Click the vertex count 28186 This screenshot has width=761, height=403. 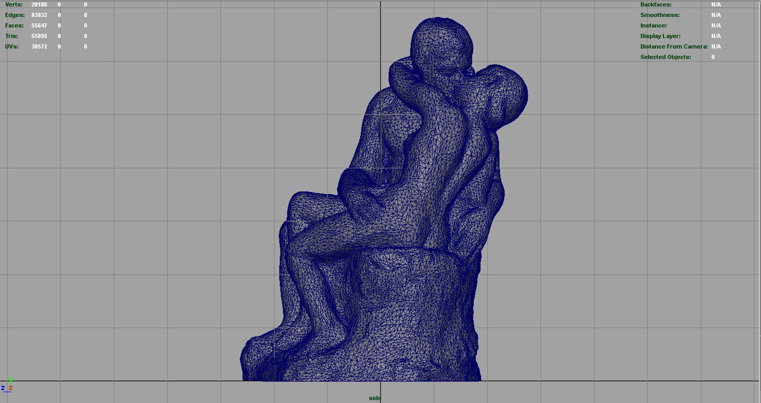(39, 5)
